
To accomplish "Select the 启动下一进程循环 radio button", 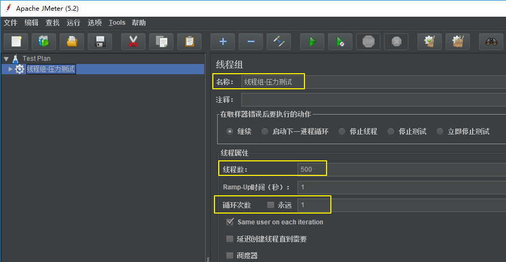I will [x=265, y=131].
